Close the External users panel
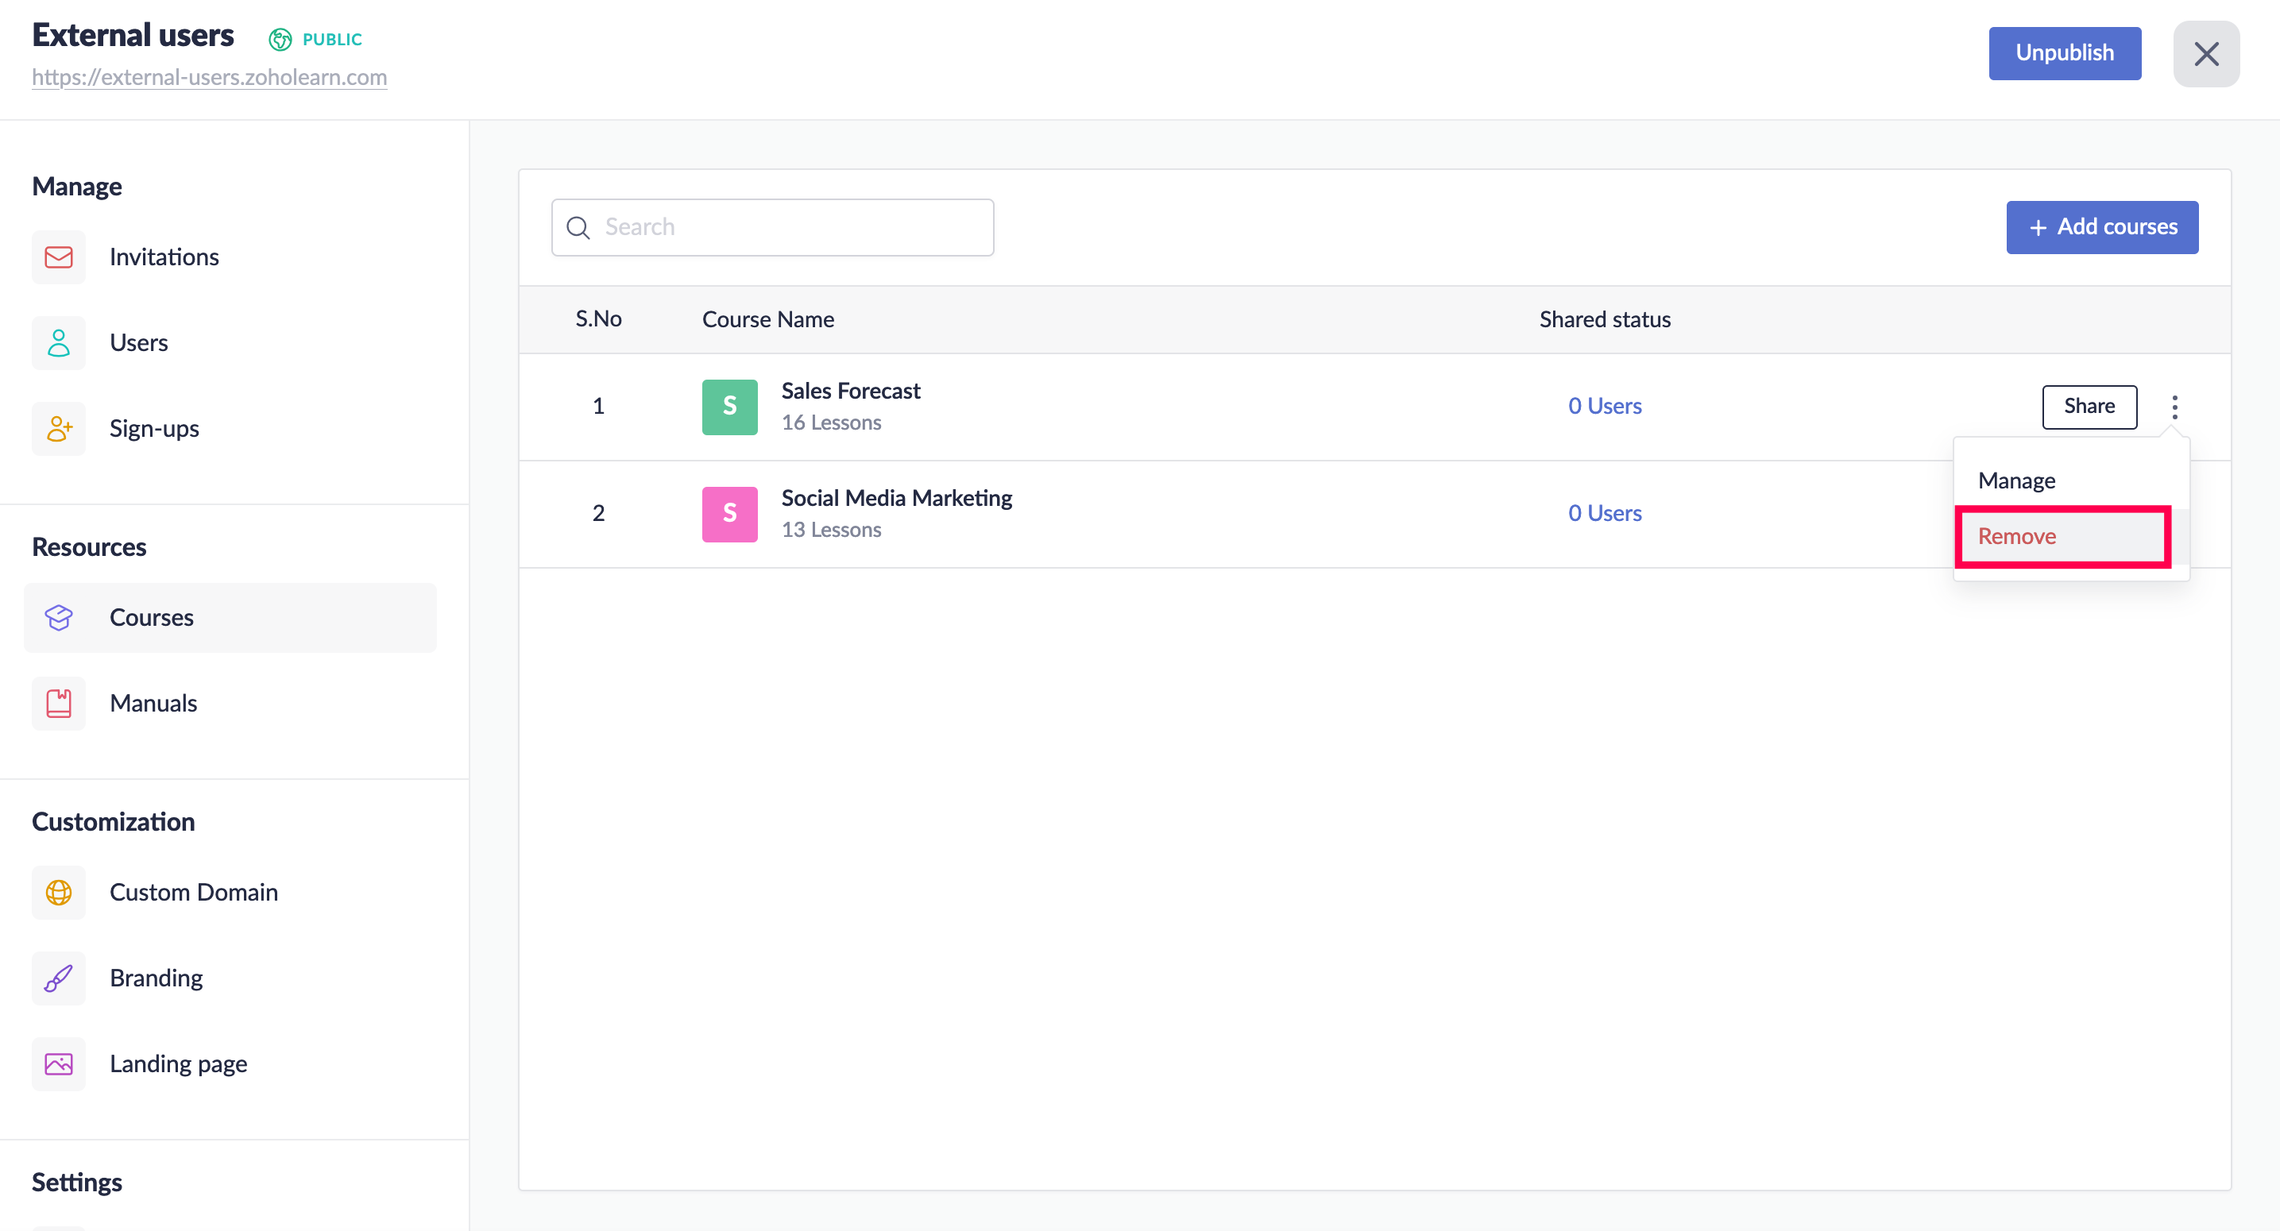The height and width of the screenshot is (1231, 2280). pos(2205,54)
